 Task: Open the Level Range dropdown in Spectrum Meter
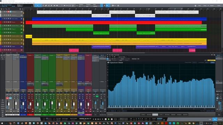tap(207, 62)
